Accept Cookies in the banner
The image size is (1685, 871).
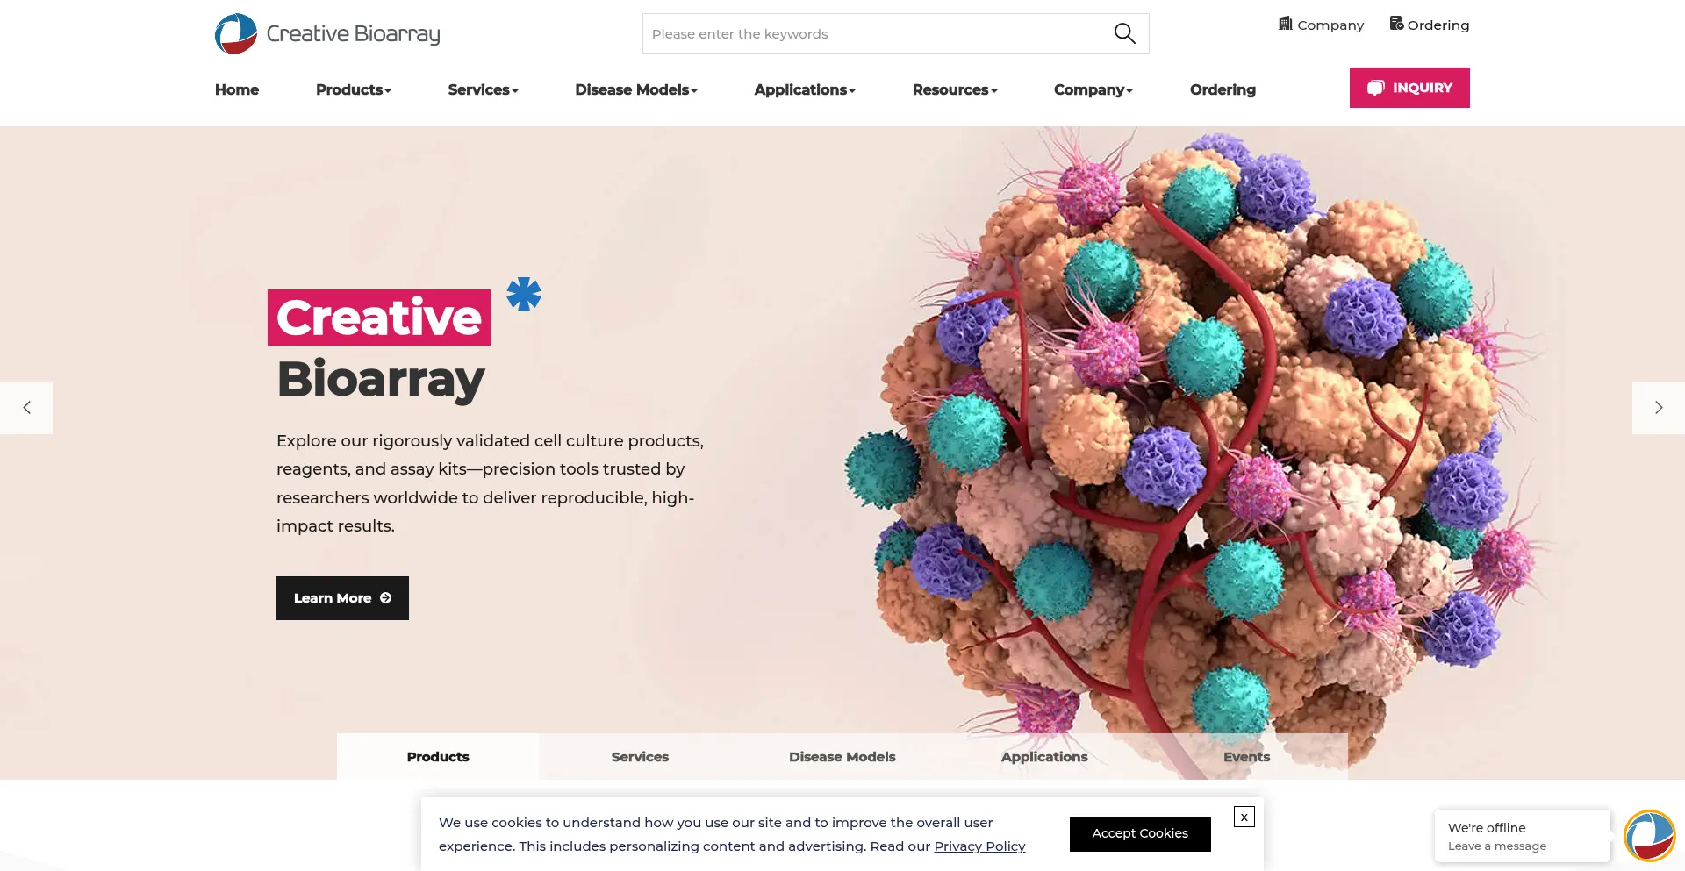(1140, 833)
